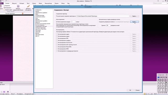
Task: Choose the natural accidental on the keypad
Action: click(x=159, y=83)
